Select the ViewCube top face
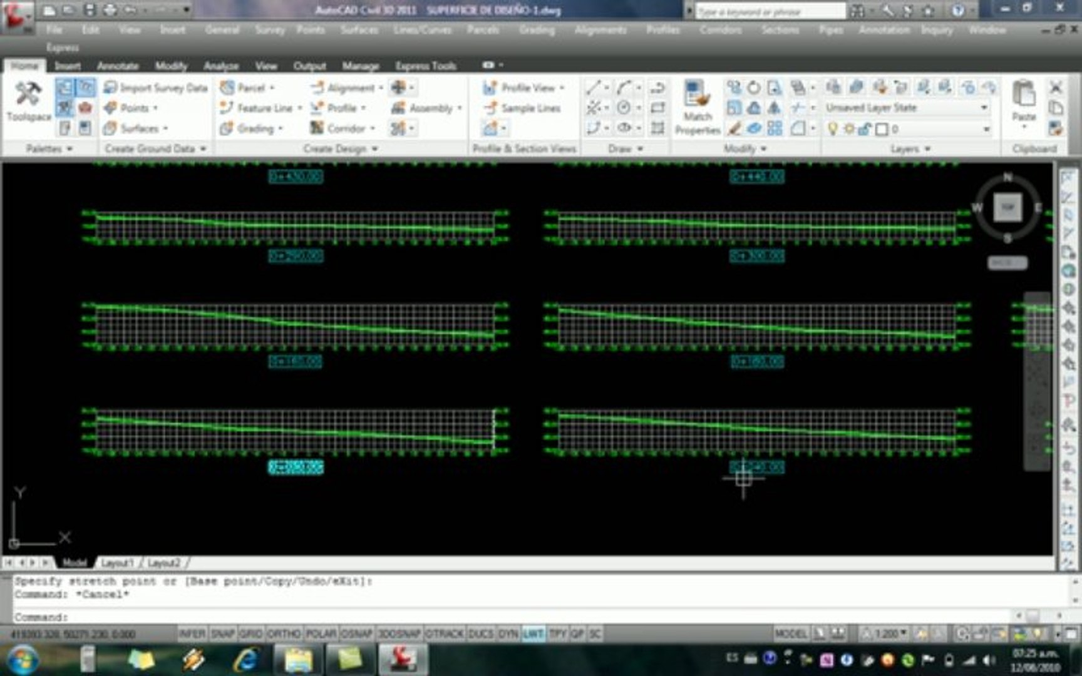The image size is (1082, 676). pyautogui.click(x=1007, y=207)
